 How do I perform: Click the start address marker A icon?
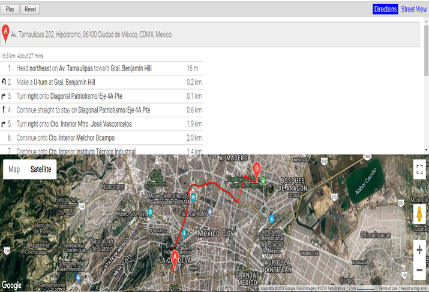[x=5, y=34]
